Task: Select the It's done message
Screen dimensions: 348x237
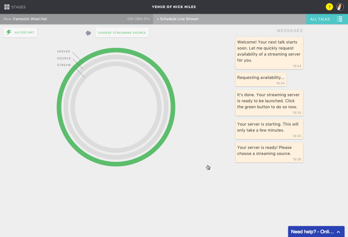Action: tap(269, 103)
